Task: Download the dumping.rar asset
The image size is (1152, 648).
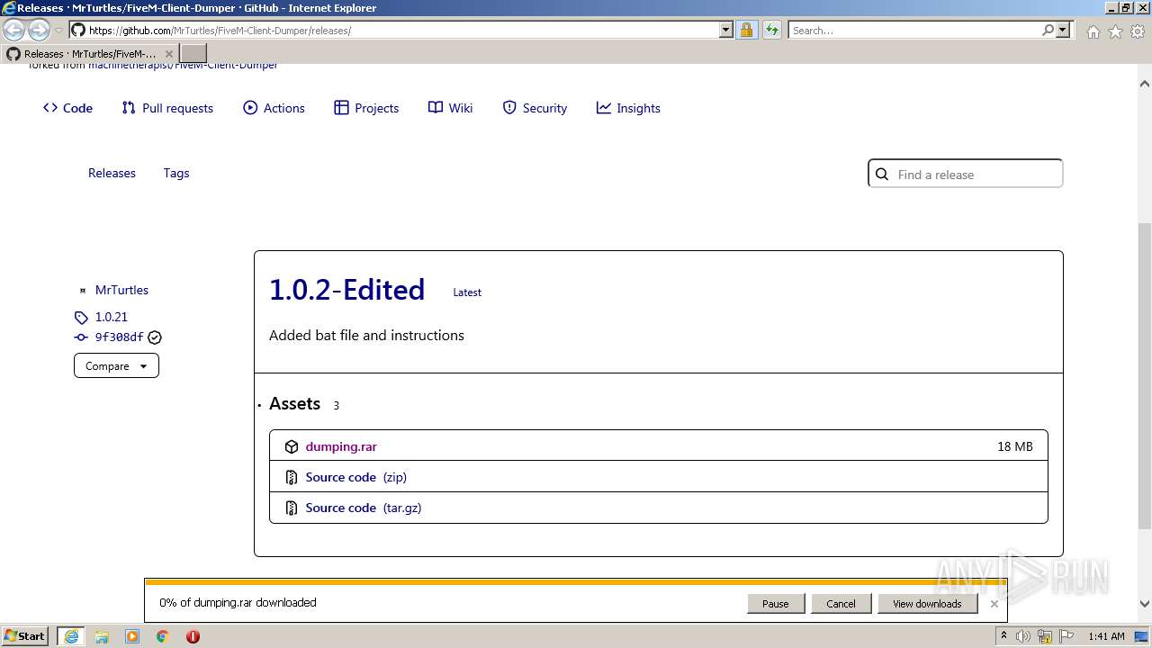Action: 341,446
